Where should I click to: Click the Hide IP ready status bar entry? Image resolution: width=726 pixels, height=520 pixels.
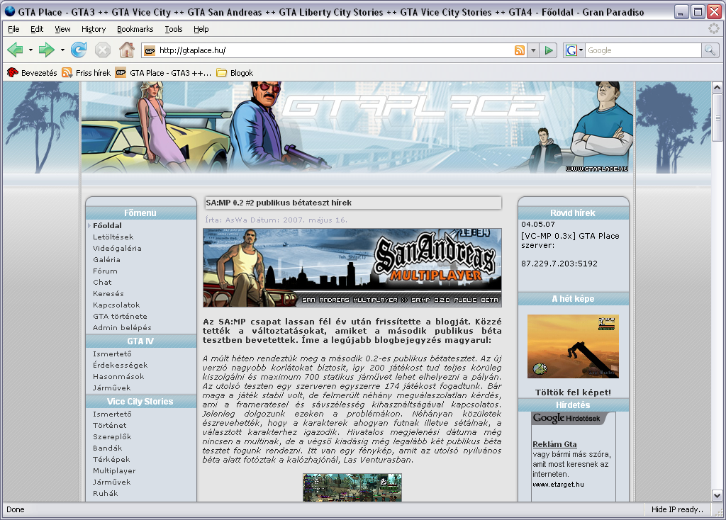click(677, 509)
